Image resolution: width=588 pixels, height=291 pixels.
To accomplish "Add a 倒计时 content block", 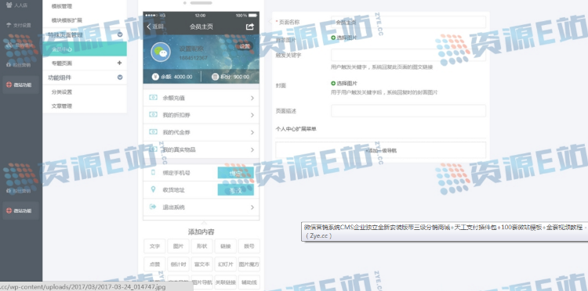I will 179,264.
